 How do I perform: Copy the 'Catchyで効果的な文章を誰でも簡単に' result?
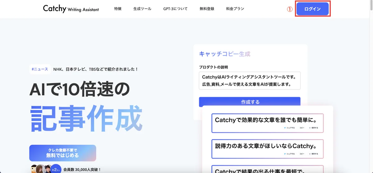point(302,128)
